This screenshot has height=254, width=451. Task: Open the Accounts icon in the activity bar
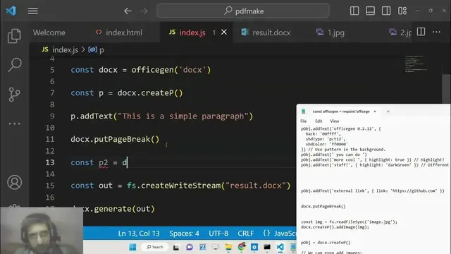tap(14, 182)
